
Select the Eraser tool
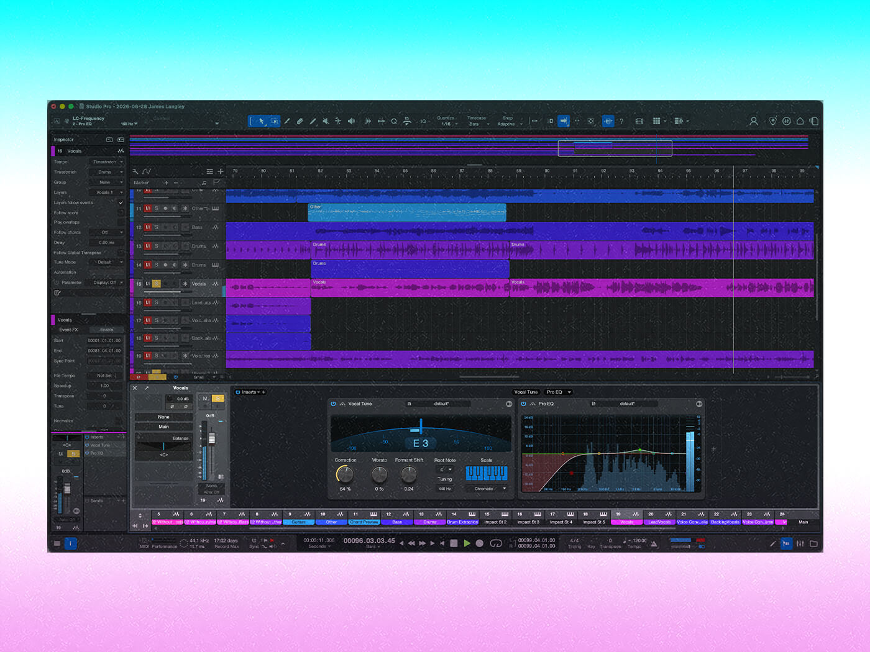(x=300, y=121)
